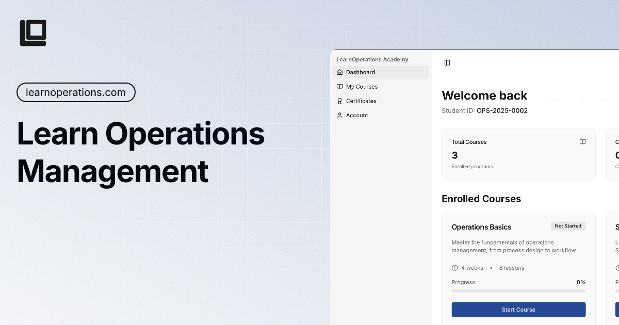The width and height of the screenshot is (619, 325).
Task: Click the 4 weeks duration text
Action: (472, 268)
